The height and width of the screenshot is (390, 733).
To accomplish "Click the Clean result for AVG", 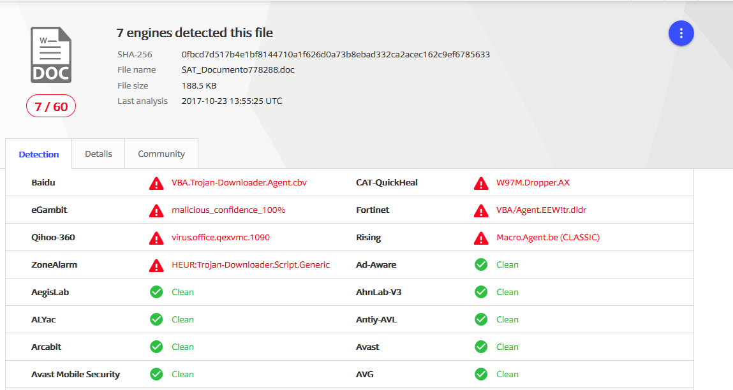I will 507,374.
